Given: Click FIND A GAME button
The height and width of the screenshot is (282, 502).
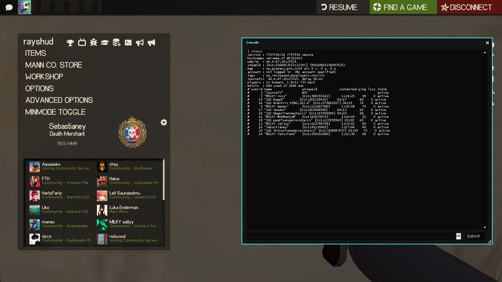Looking at the screenshot, I should click(x=403, y=7).
